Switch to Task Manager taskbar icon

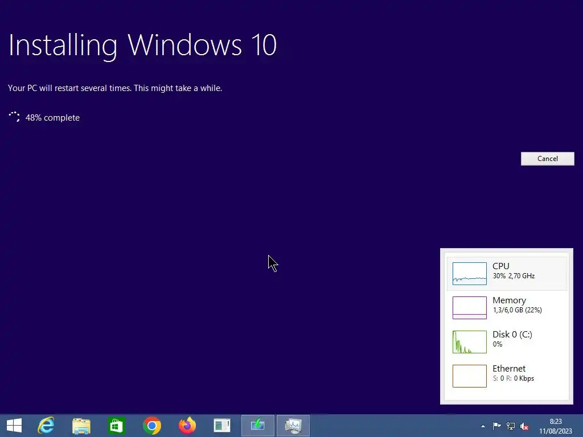point(293,426)
